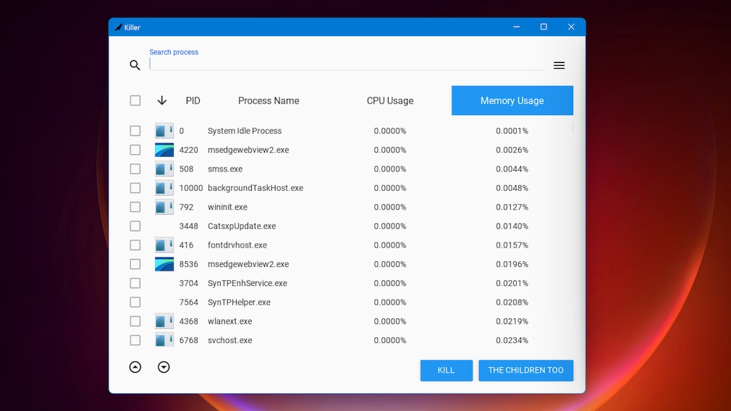Select the SynTPEnhService.exe checkbox
The width and height of the screenshot is (731, 411).
point(135,284)
